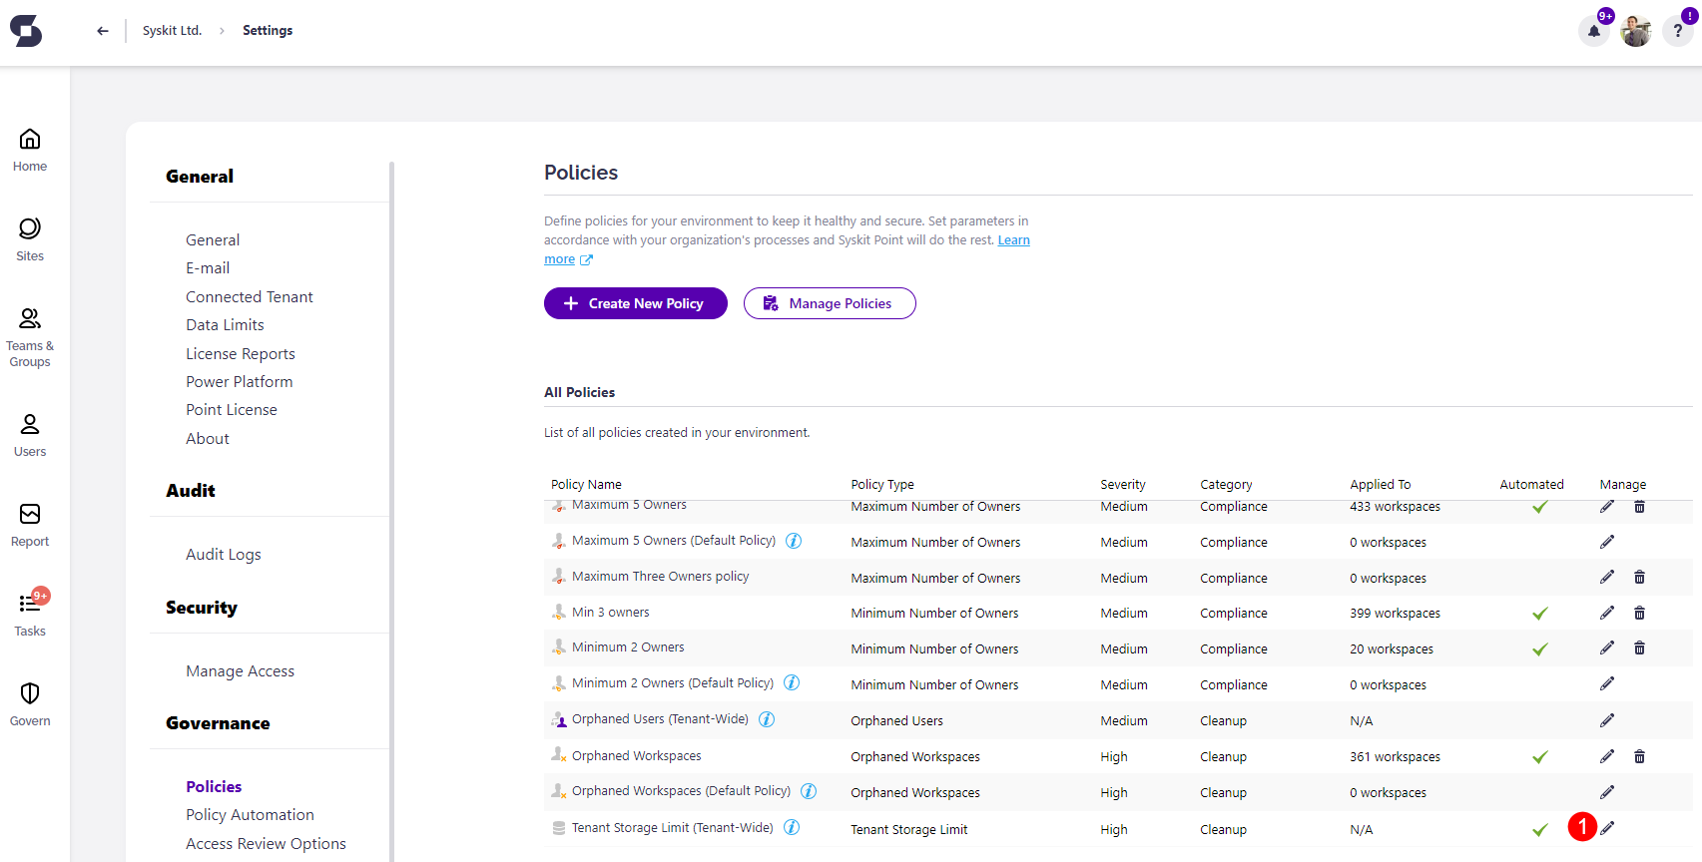This screenshot has height=862, width=1702.
Task: Edit the Orphaned Users (Tenant-Wide) policy
Action: (1607, 720)
